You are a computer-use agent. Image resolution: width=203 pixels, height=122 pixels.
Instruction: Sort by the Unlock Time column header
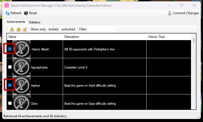[169, 37]
